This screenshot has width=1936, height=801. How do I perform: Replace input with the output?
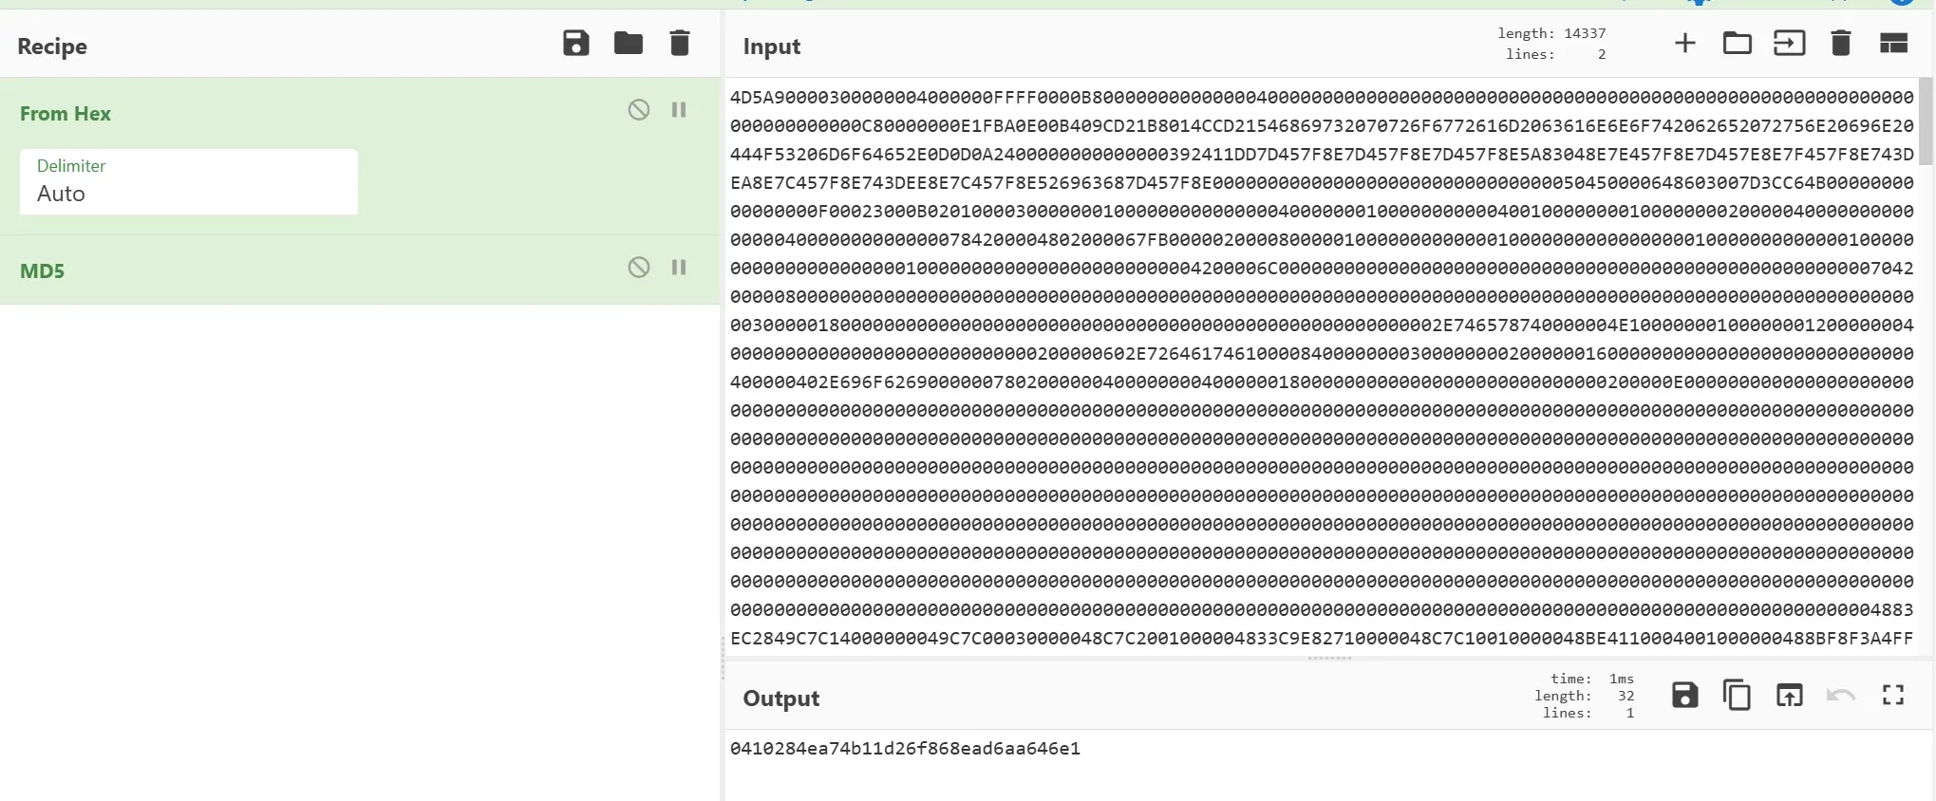[1789, 696]
